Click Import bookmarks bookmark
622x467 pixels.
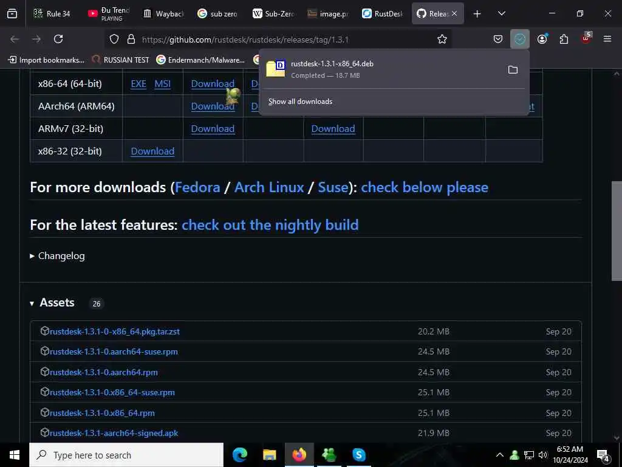46,60
